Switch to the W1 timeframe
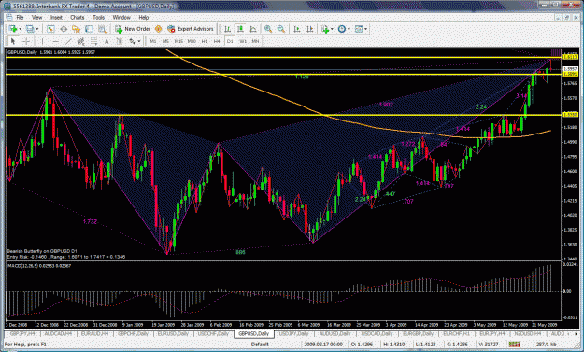 click(x=242, y=41)
